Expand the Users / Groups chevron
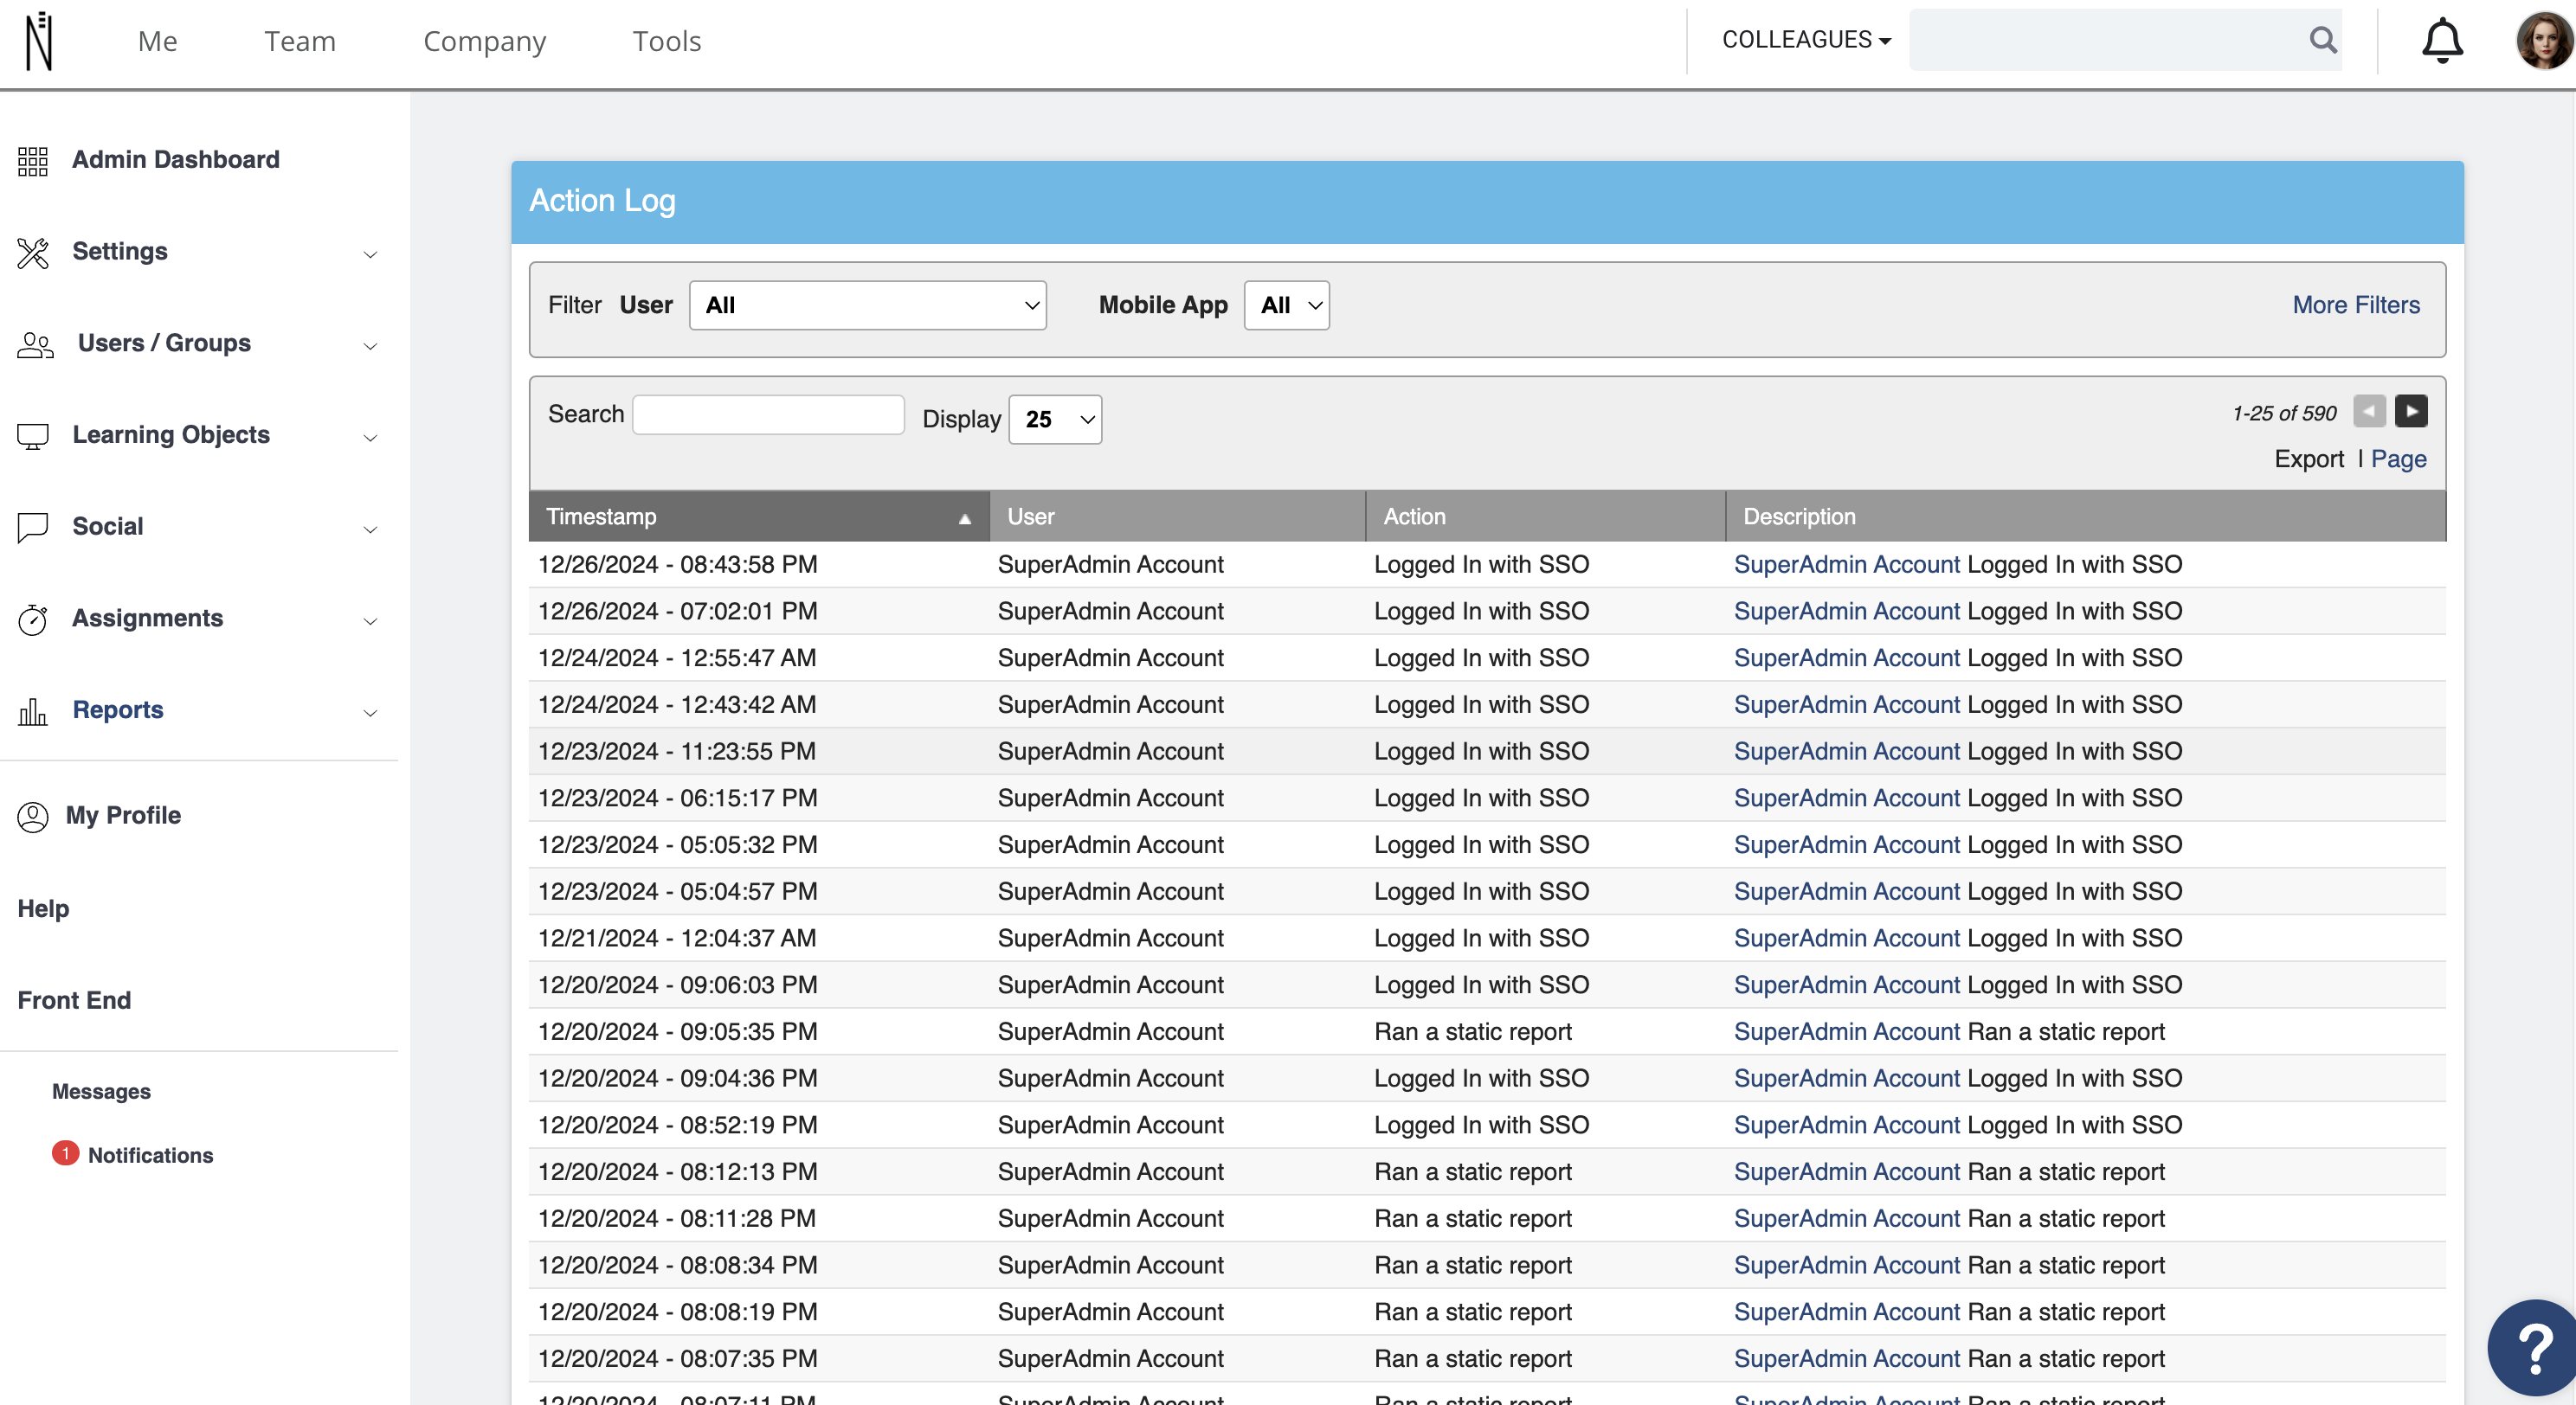 click(370, 346)
